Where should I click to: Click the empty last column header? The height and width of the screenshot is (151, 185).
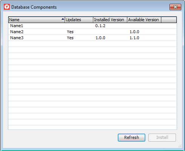(169, 20)
